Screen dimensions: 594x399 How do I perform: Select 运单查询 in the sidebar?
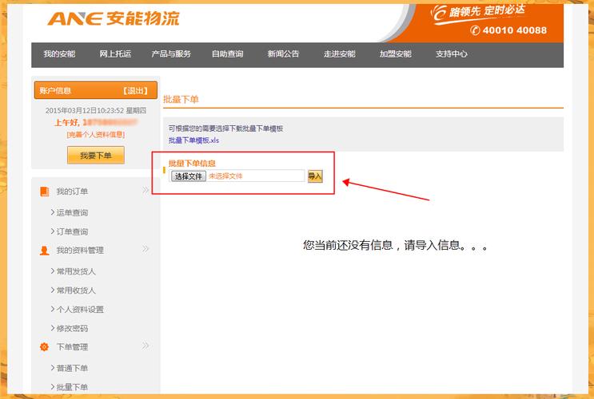pos(72,213)
